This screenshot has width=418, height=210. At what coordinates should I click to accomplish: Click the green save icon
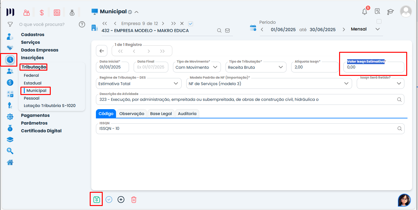pos(96,200)
